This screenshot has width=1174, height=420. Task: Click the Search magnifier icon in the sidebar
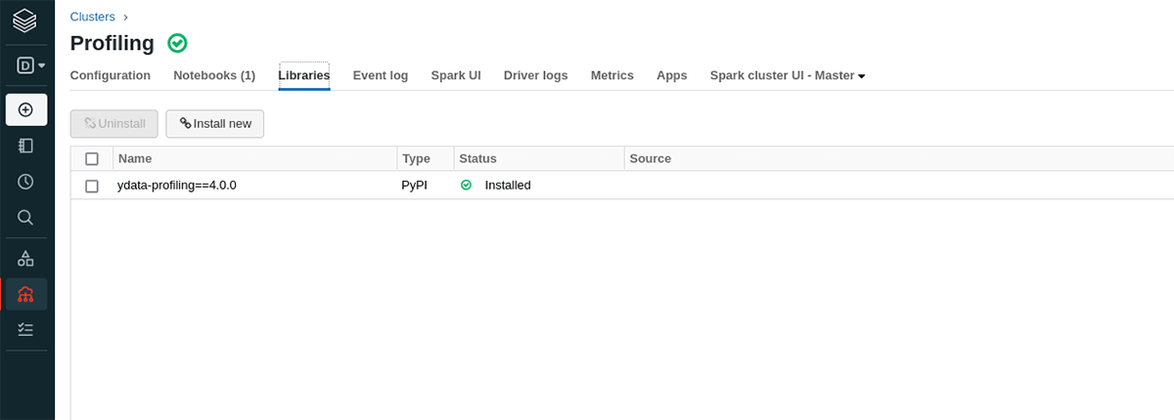(26, 217)
